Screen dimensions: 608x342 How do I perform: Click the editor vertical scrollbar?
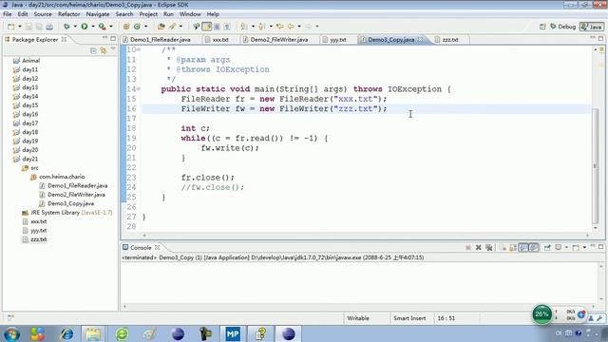pos(596,166)
